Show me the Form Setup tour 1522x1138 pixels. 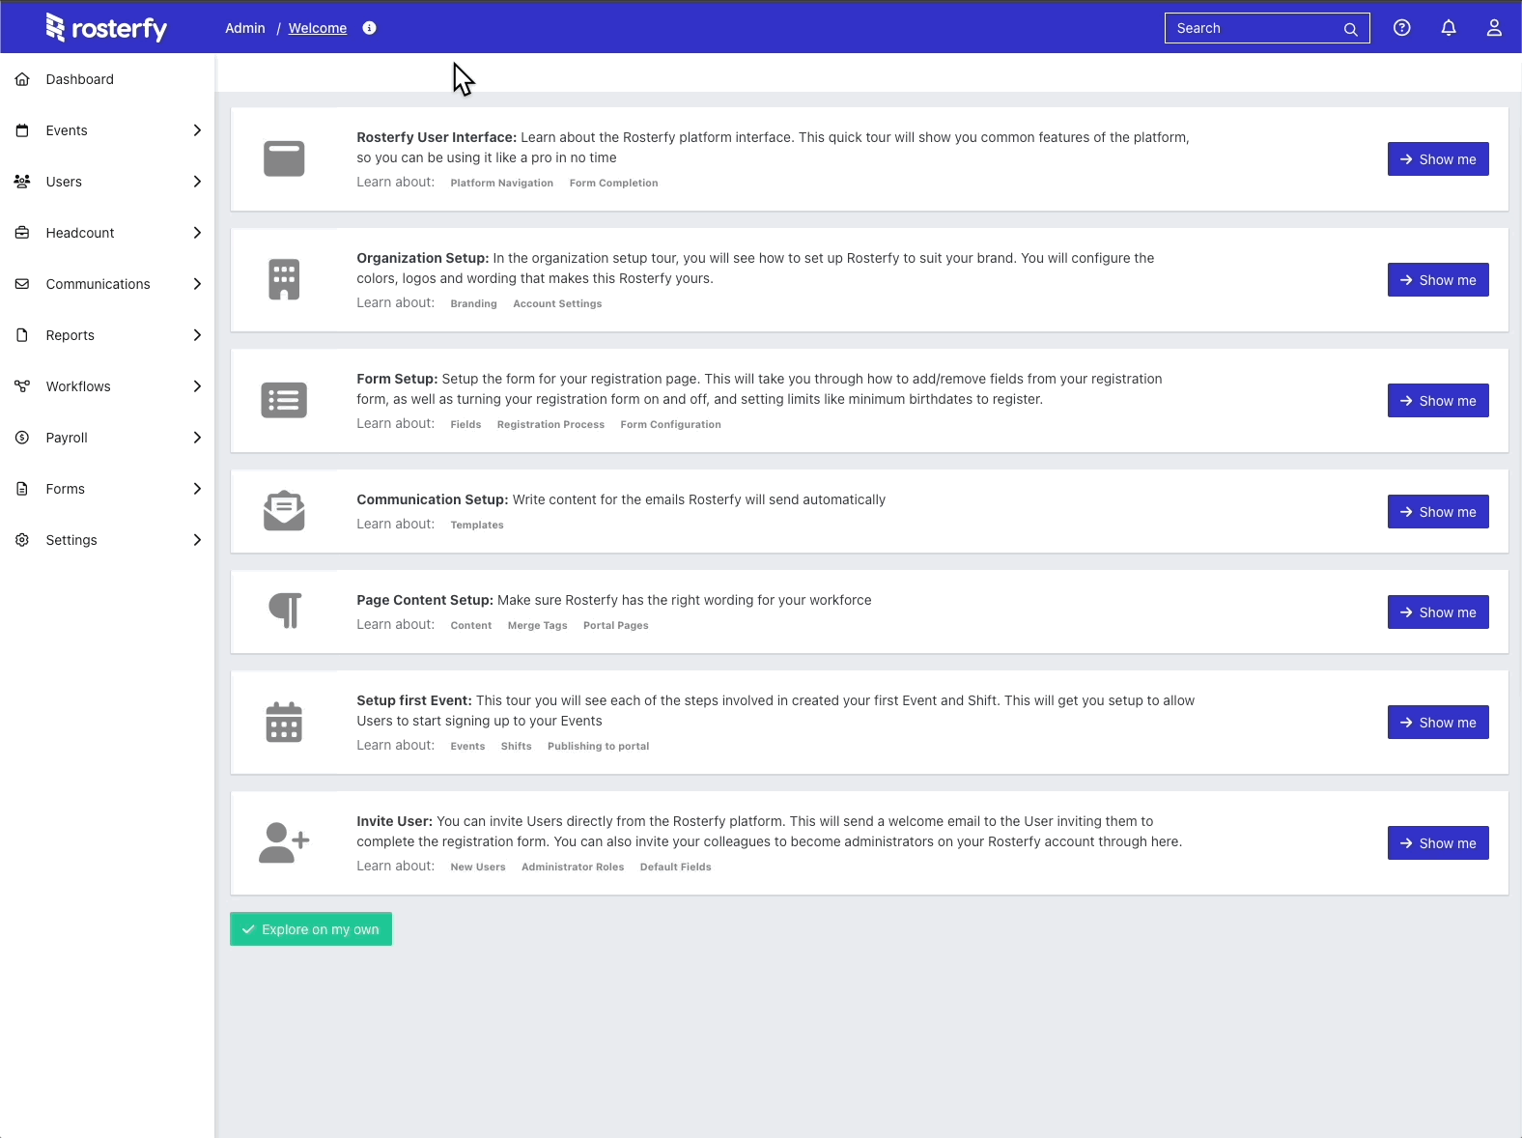pos(1438,401)
